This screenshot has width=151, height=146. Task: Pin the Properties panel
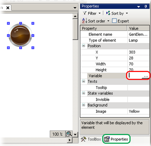[x=146, y=6]
